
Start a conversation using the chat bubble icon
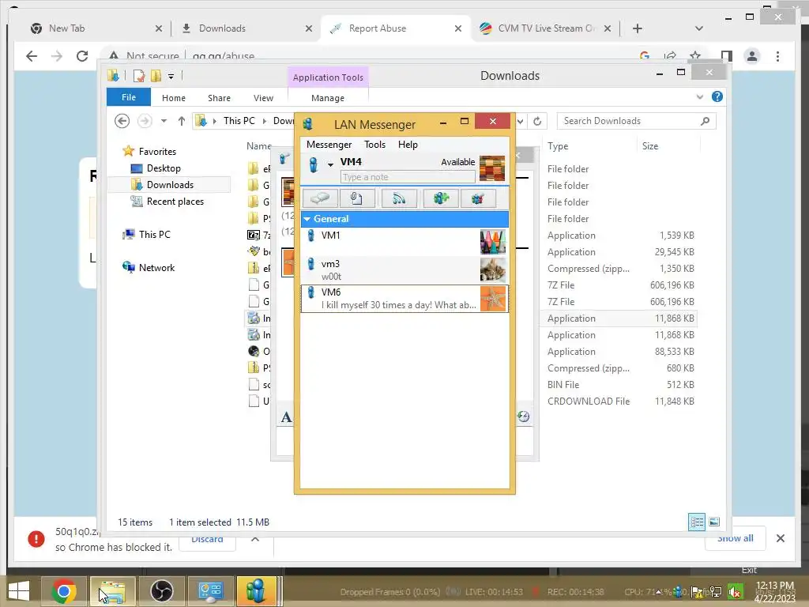[320, 198]
